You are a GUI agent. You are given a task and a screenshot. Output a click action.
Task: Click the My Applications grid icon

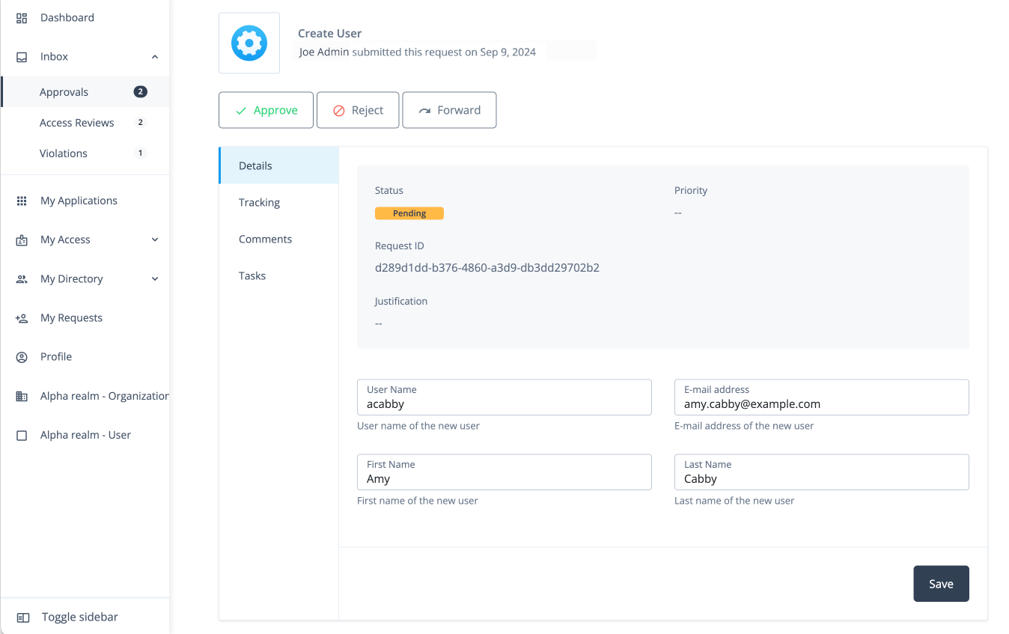pyautogui.click(x=22, y=201)
